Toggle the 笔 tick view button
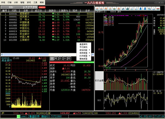Image resolution: width=165 pixels, height=119 pixels. point(56,59)
